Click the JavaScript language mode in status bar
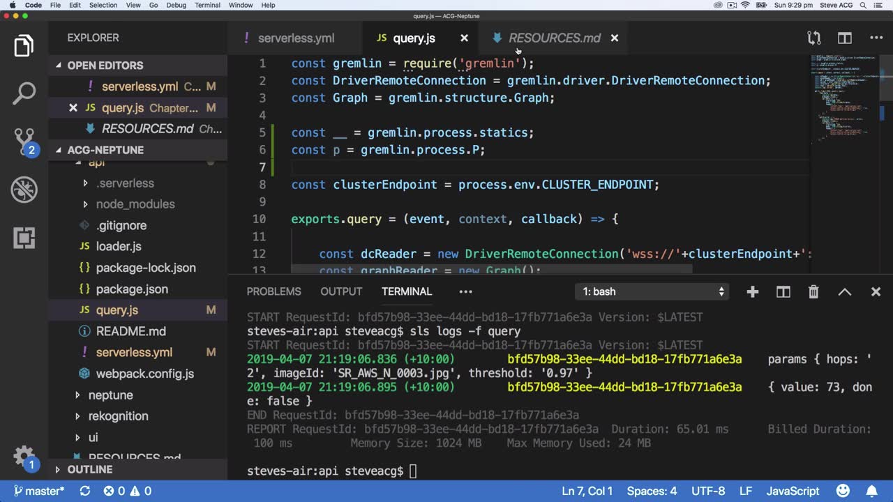Screen dimensions: 893x502 793,491
